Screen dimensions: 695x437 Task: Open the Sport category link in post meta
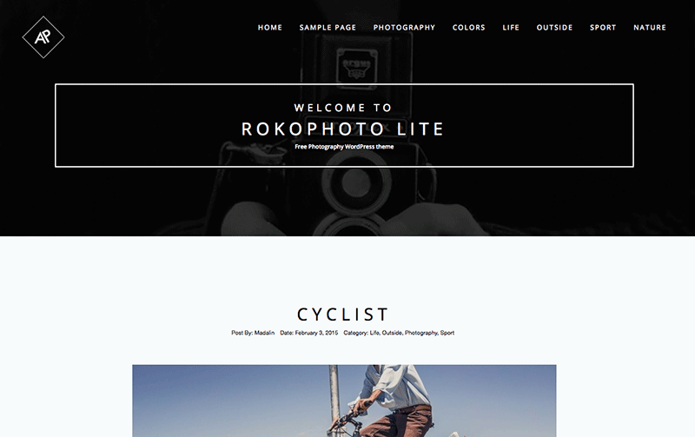point(447,333)
